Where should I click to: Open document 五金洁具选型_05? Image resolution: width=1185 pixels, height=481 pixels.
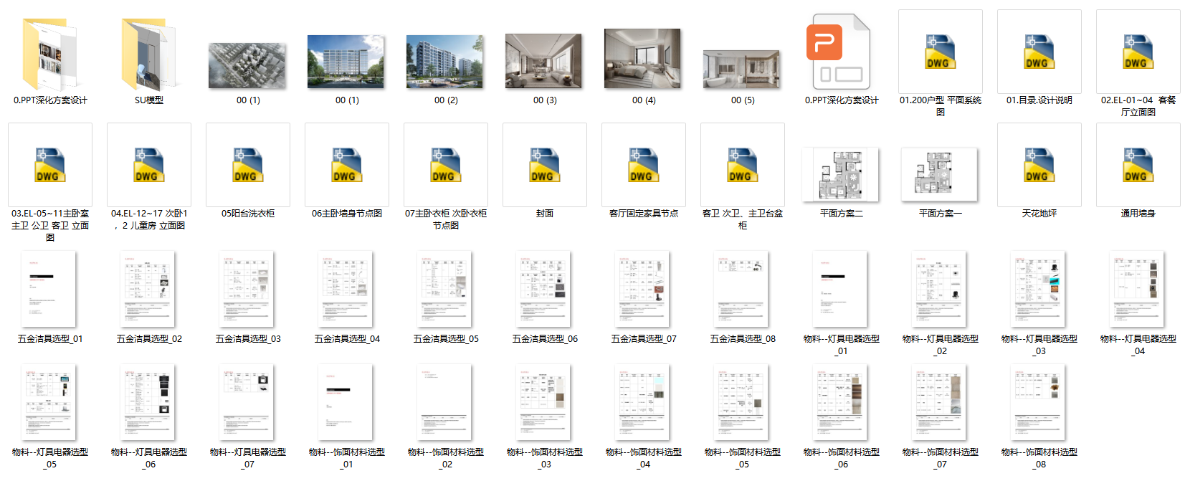(444, 289)
